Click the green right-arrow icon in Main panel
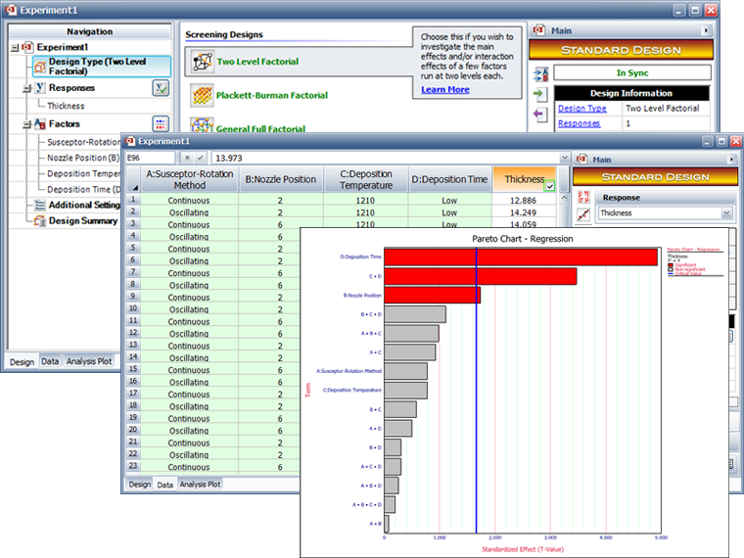The image size is (744, 558). 539,94
